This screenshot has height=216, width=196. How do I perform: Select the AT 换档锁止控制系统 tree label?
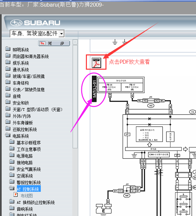click(x=36, y=202)
